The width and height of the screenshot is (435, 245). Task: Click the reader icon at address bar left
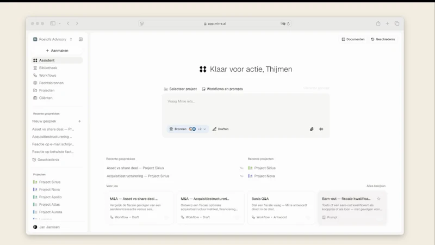tap(142, 23)
